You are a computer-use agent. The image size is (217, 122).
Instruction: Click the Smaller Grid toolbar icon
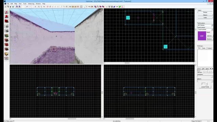pyautogui.click(x=11, y=7)
